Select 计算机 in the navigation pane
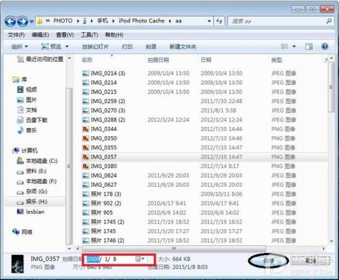Image resolution: width=339 pixels, height=280 pixels. (x=25, y=150)
